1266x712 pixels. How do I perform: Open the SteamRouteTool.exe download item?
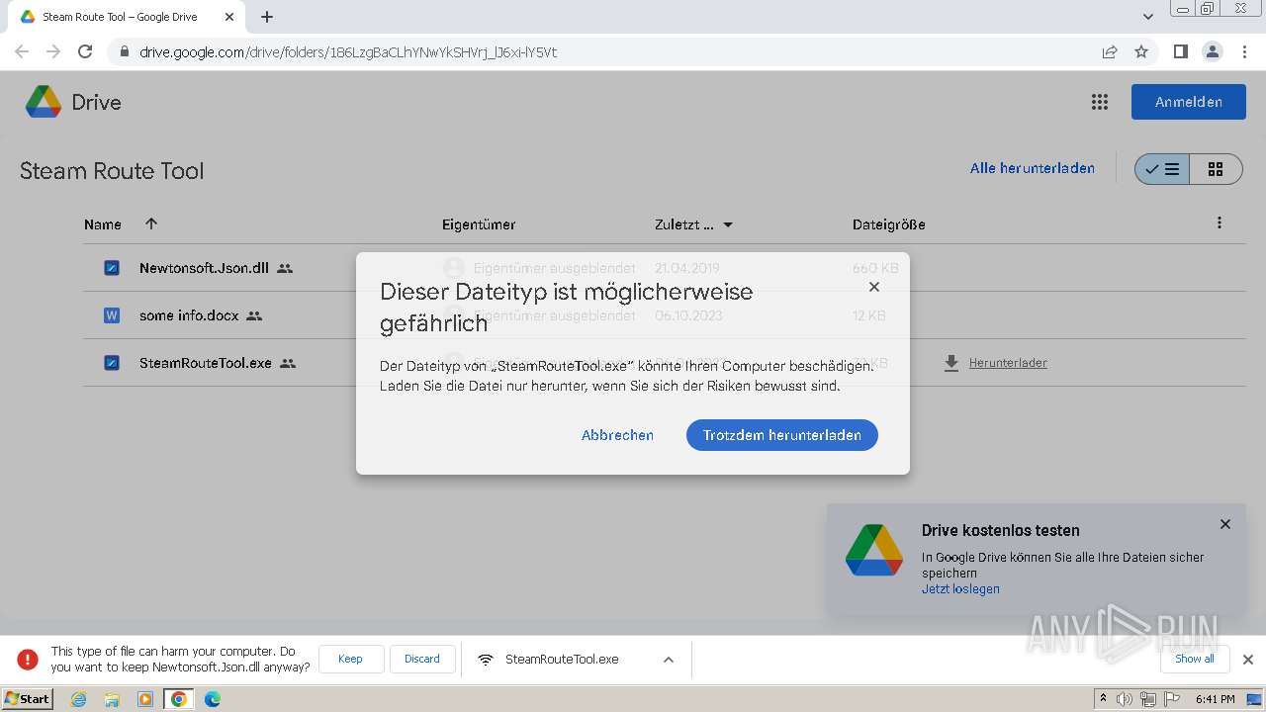coord(561,660)
